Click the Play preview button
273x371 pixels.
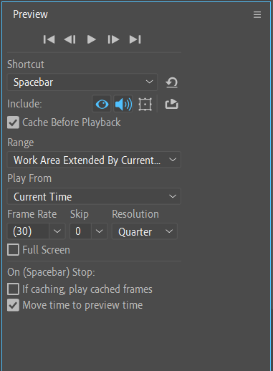91,39
